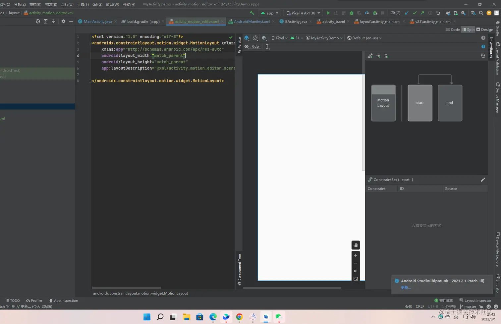Open the project panel settings gear icon
501x324 pixels.
coord(63,21)
